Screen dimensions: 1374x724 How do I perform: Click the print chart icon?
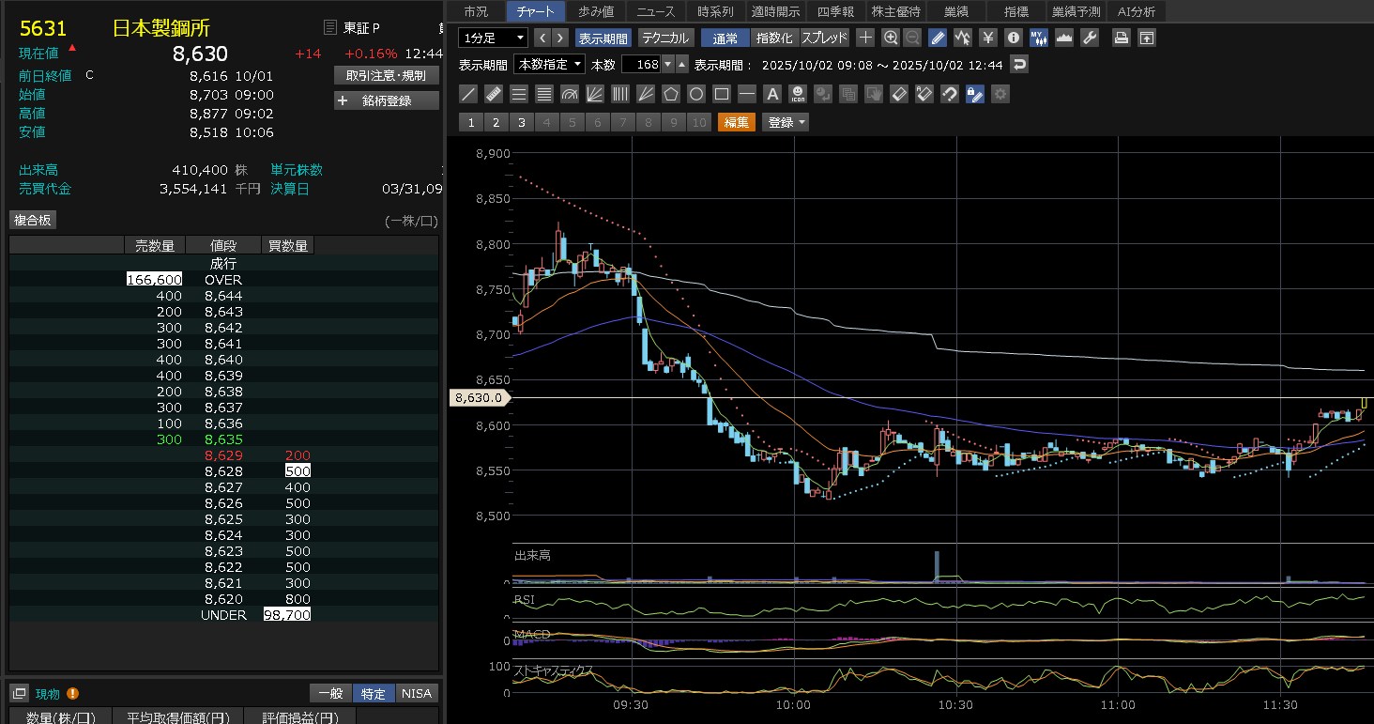[x=1121, y=38]
